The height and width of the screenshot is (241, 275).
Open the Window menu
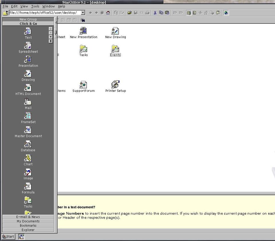tap(48, 6)
